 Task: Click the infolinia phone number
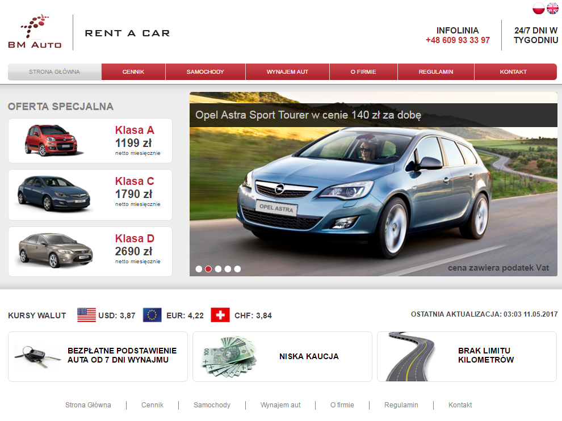(x=458, y=40)
